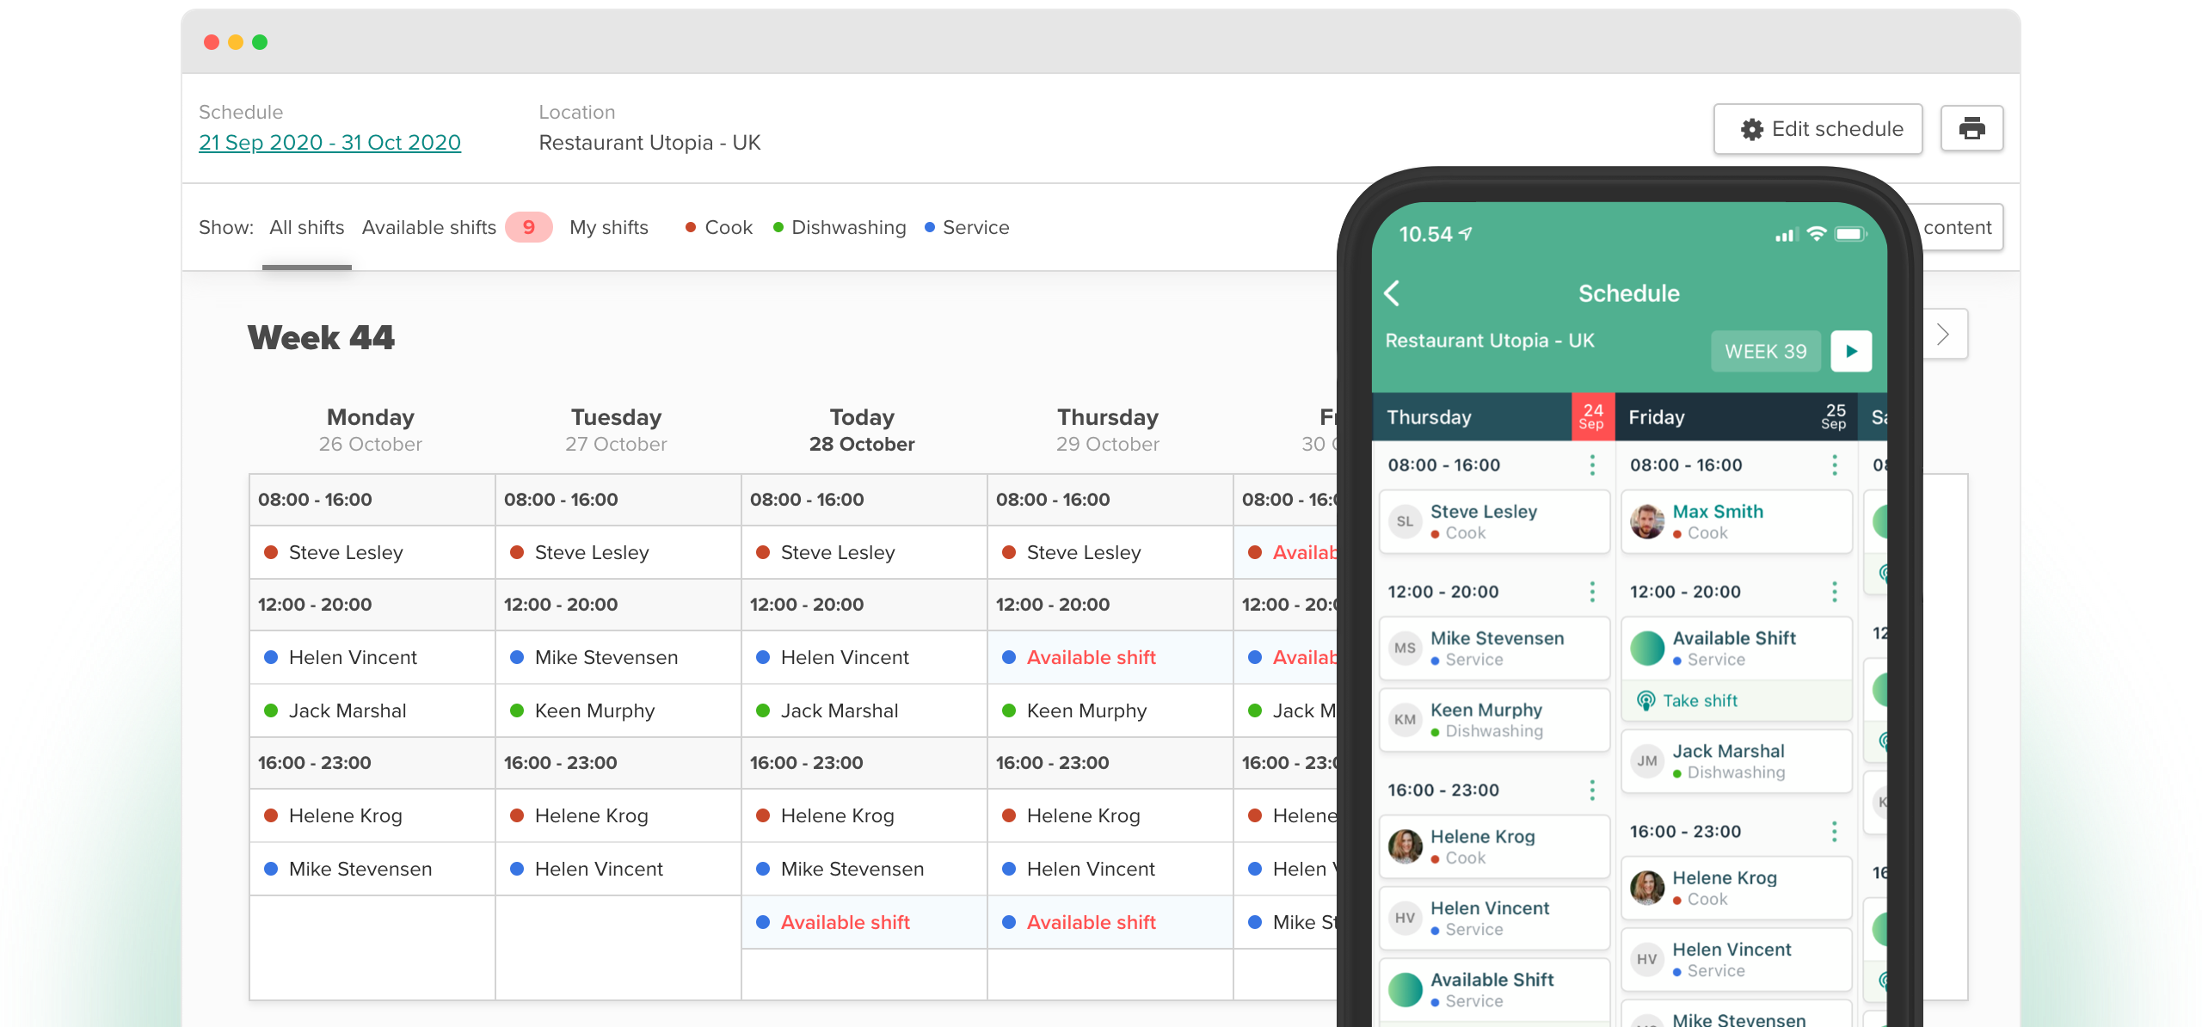Viewport: 2202px width, 1027px height.
Task: Tap the battery icon in phone status bar
Action: point(1850,234)
